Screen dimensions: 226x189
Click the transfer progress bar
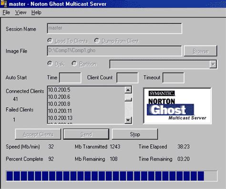coord(112,176)
